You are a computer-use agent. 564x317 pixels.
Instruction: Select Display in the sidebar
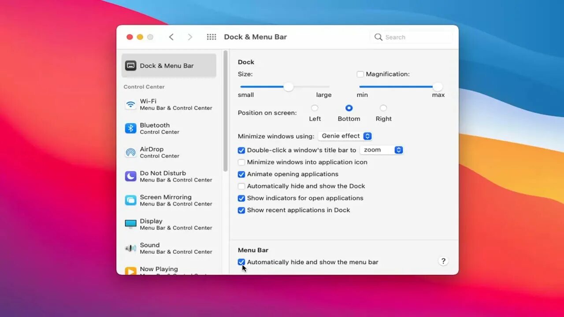point(169,224)
